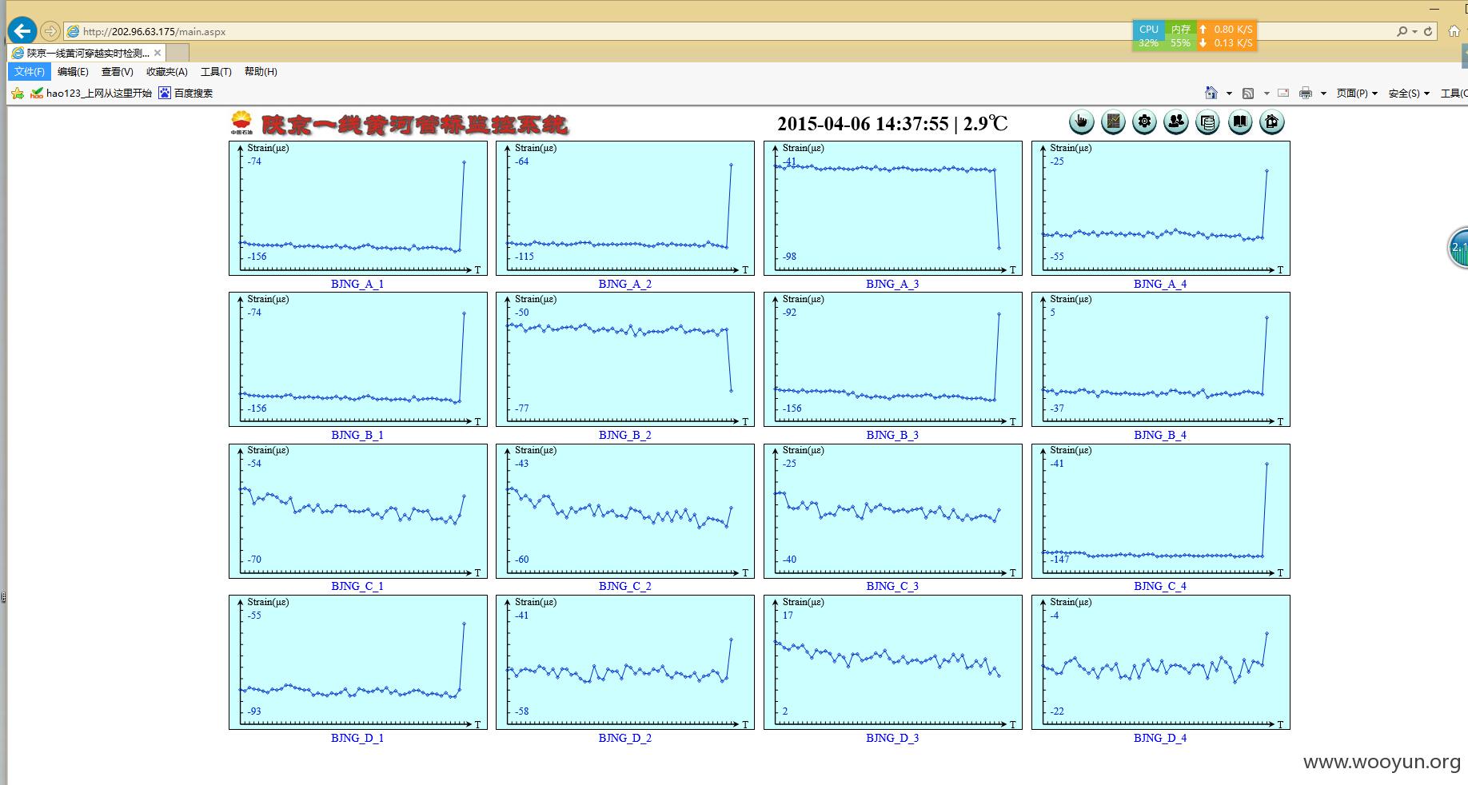This screenshot has height=785, width=1468.
Task: Click the address bar URL field
Action: (720, 32)
